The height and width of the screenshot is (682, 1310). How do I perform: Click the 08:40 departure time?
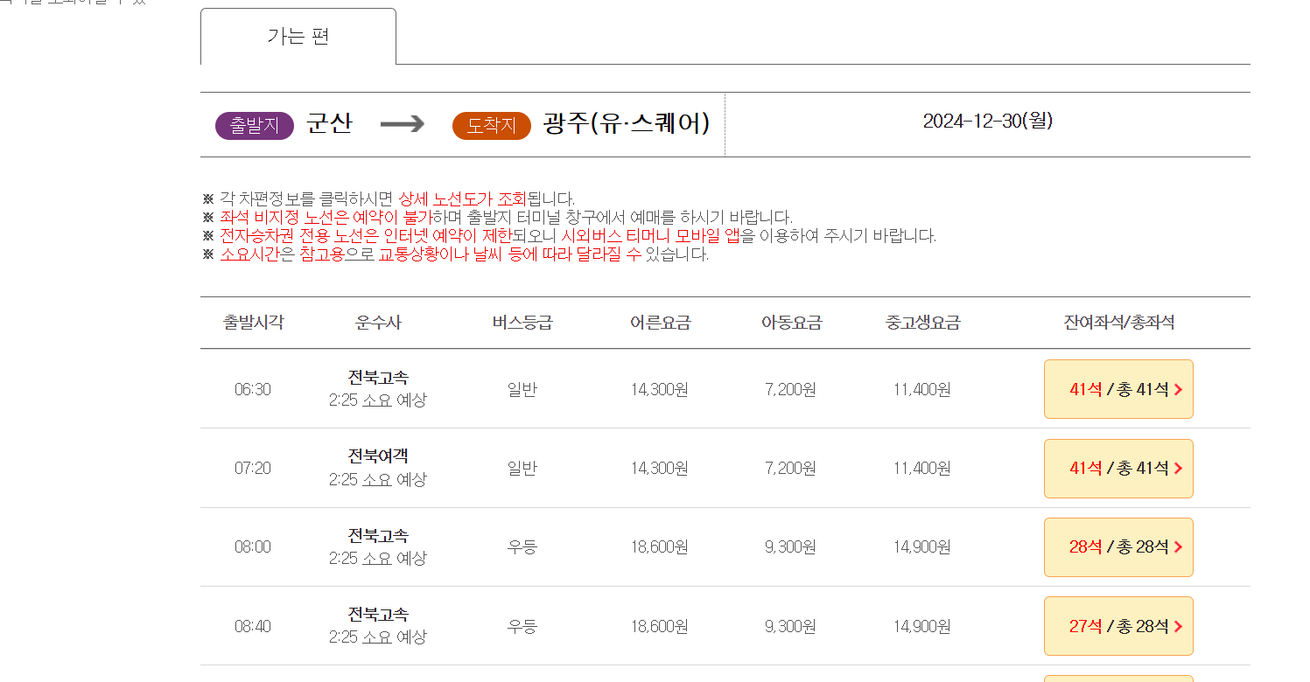point(253,626)
